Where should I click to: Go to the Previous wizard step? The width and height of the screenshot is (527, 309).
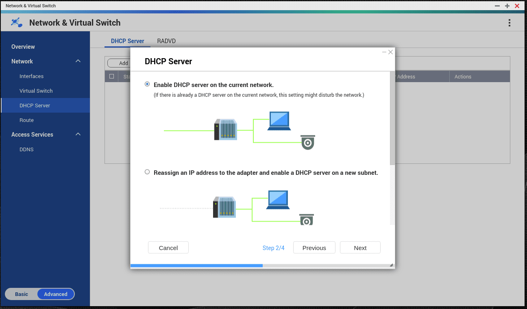point(314,248)
